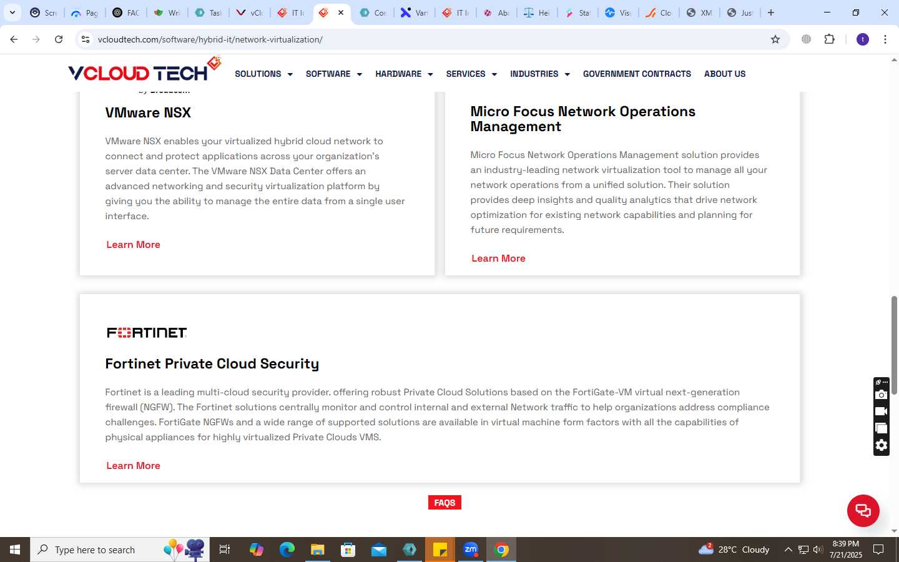
Task: Switch to the 'Hei' browser tab
Action: coord(537,12)
